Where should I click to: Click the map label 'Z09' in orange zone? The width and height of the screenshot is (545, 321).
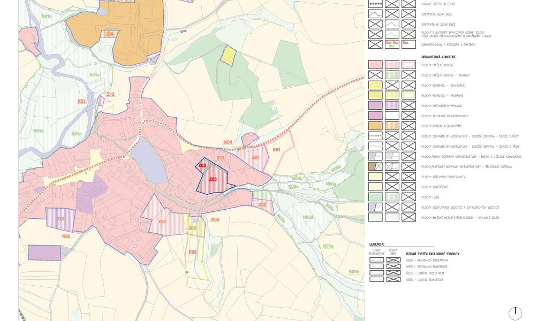click(110, 34)
